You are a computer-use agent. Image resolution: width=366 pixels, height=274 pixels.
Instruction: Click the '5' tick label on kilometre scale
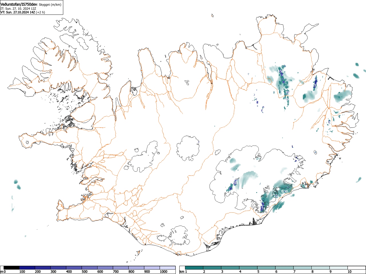coord(258,272)
